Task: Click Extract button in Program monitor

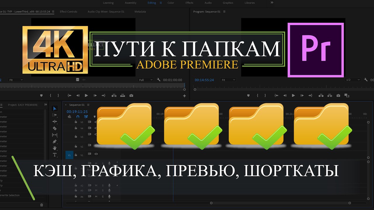Action: pyautogui.click(x=330, y=95)
